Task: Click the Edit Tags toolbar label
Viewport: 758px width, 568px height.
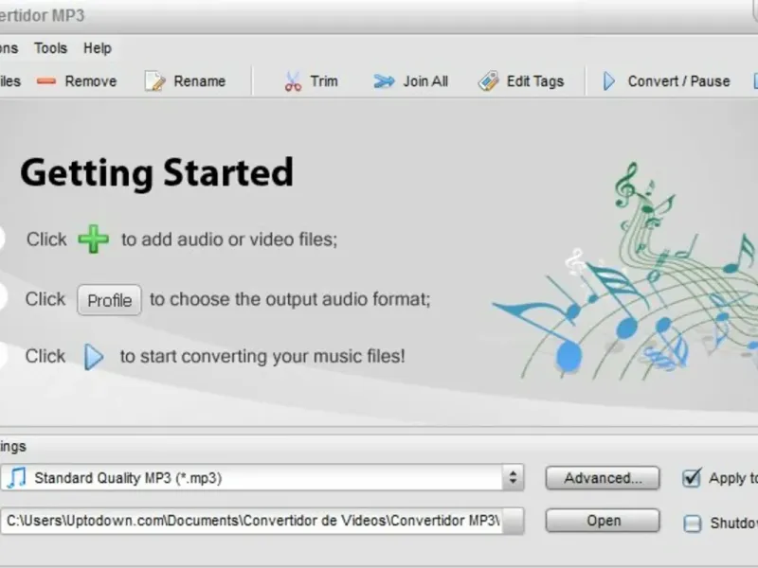Action: click(535, 81)
